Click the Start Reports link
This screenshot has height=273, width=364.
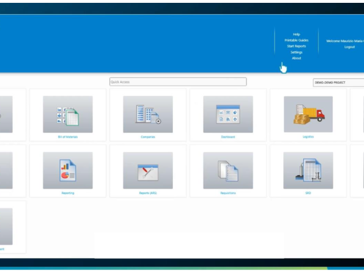(296, 46)
